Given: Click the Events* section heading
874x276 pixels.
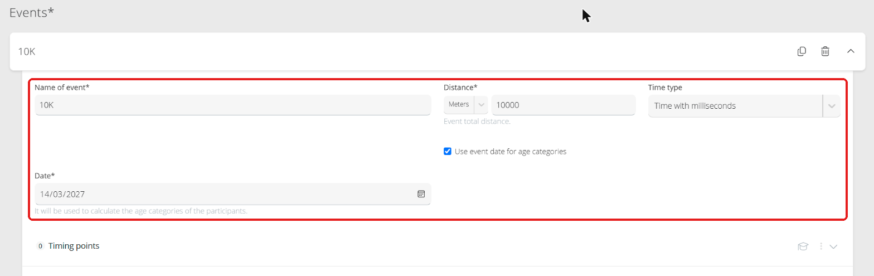Looking at the screenshot, I should pos(32,12).
